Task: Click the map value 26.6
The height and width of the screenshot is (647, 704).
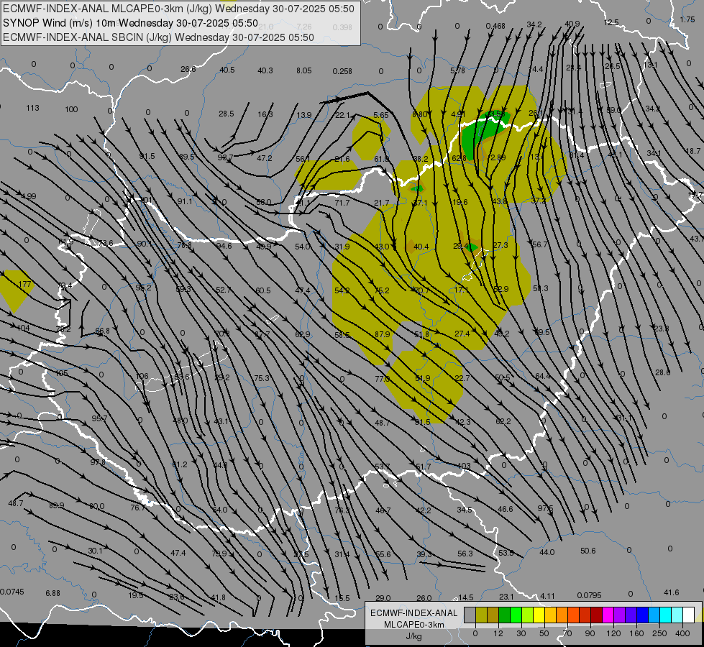Action: (x=188, y=69)
